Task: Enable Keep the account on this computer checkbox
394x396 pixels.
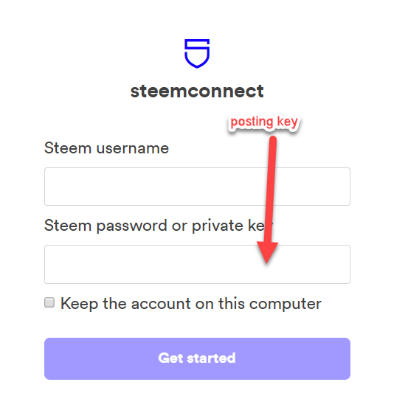Action: tap(49, 302)
